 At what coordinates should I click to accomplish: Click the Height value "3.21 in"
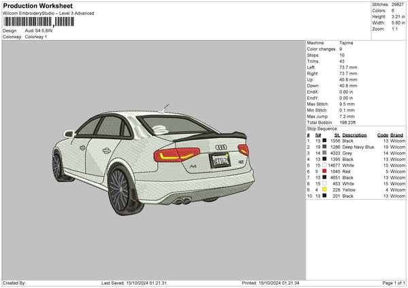[x=398, y=16]
